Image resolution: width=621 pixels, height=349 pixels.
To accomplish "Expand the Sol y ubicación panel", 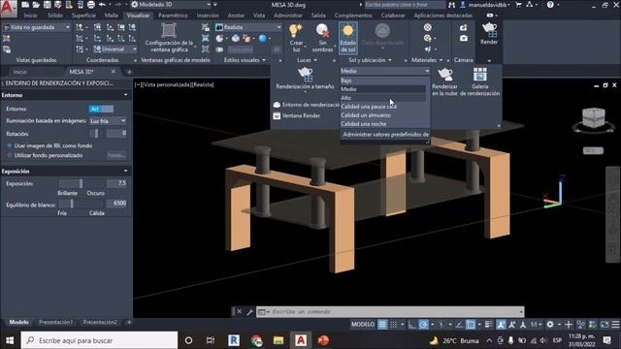I will pyautogui.click(x=370, y=60).
